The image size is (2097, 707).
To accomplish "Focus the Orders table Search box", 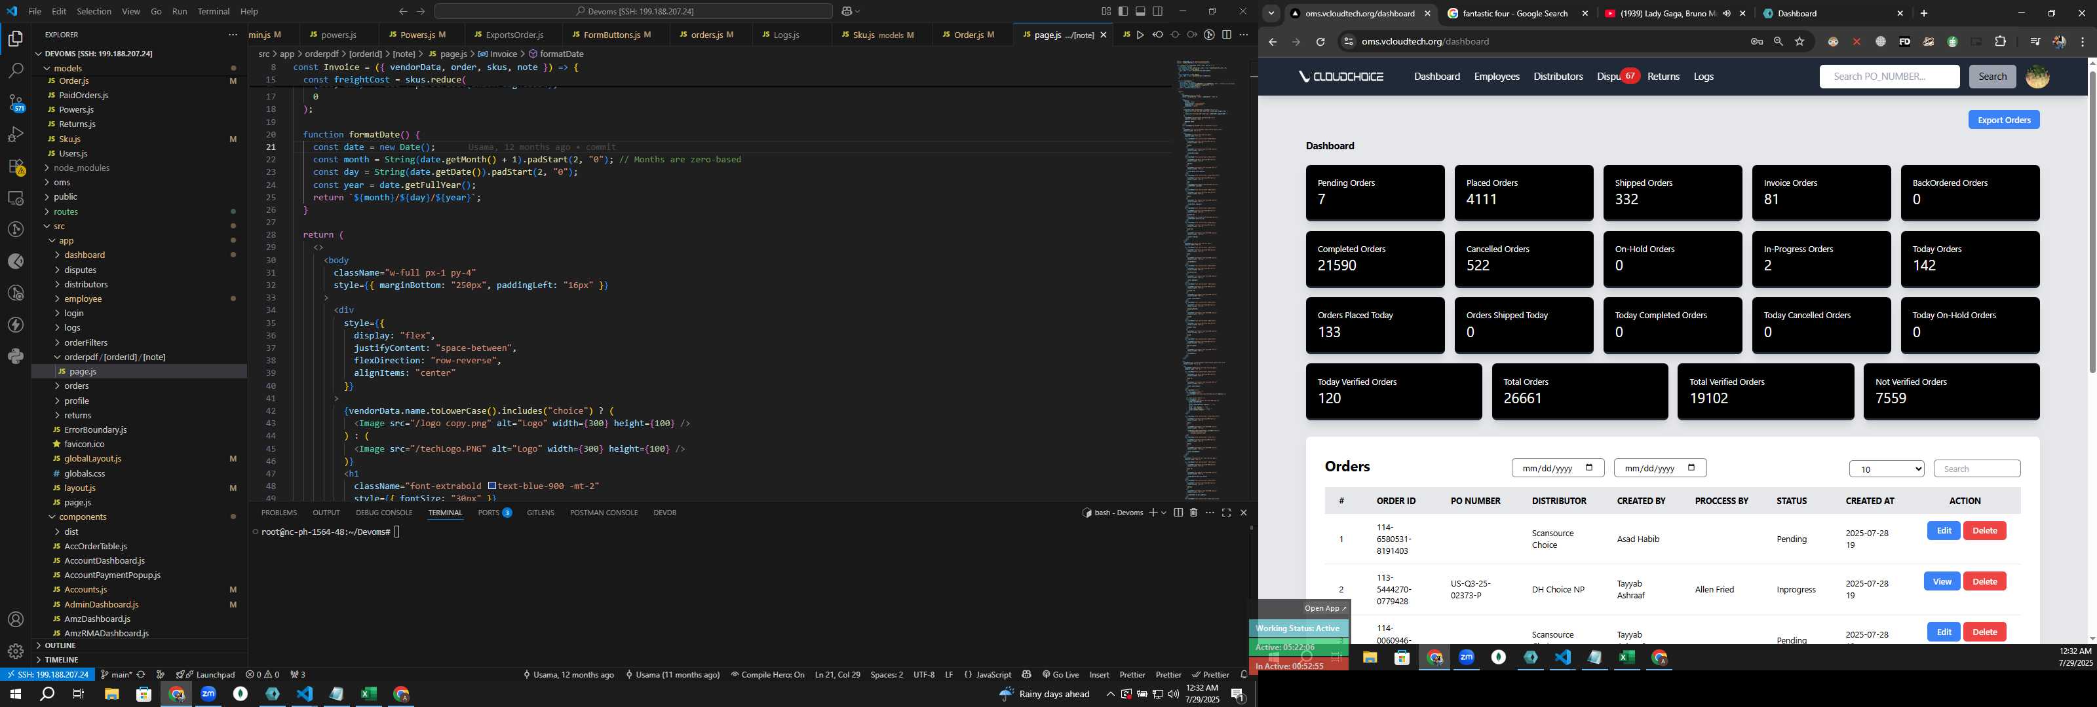I will (x=1976, y=469).
